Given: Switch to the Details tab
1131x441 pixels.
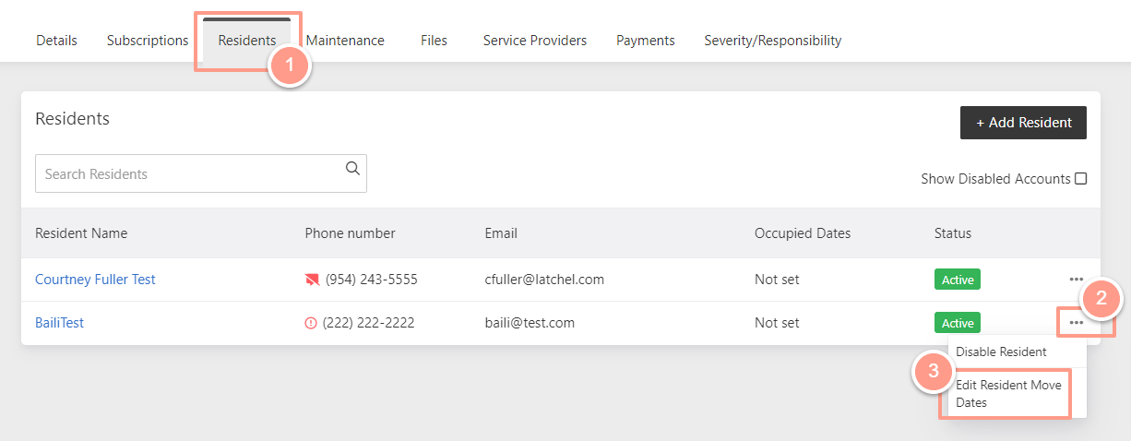Looking at the screenshot, I should (56, 41).
